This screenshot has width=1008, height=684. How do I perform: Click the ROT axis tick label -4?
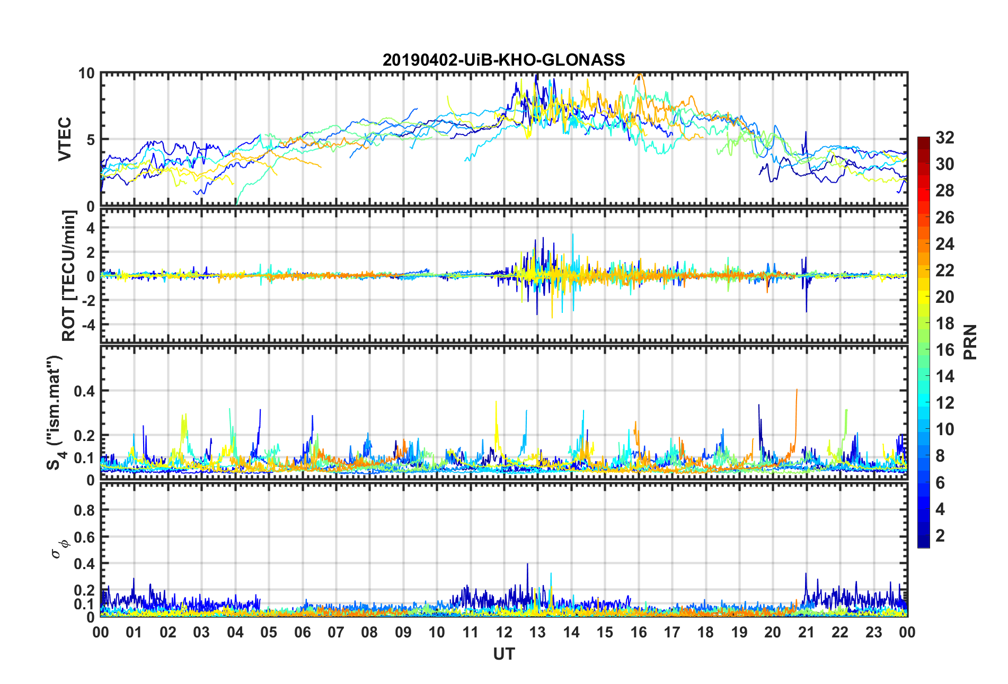88,324
